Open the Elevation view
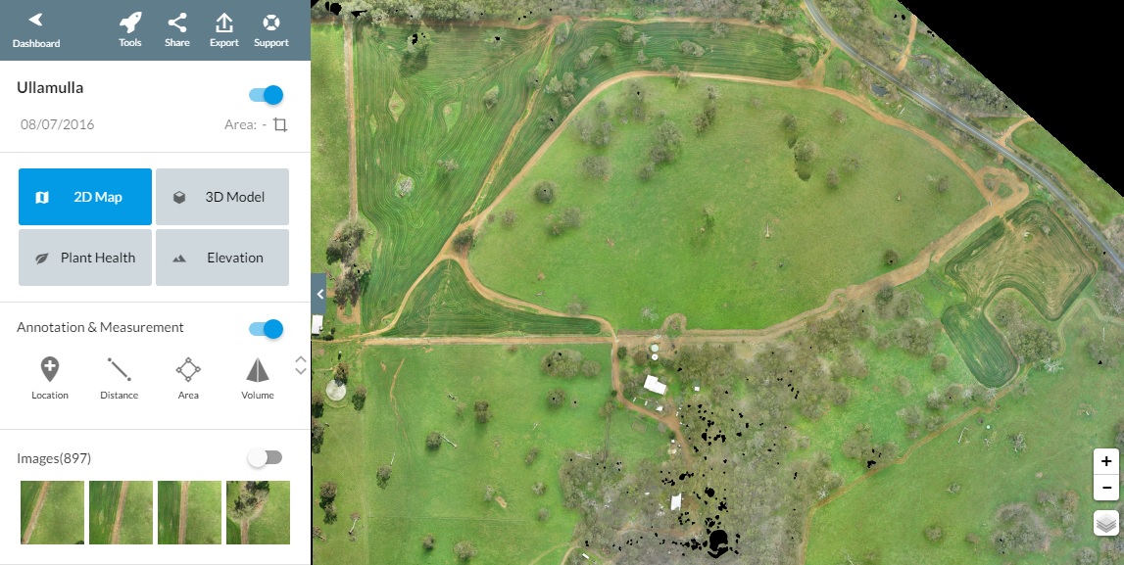Screen dimensions: 1124x565 tap(222, 258)
